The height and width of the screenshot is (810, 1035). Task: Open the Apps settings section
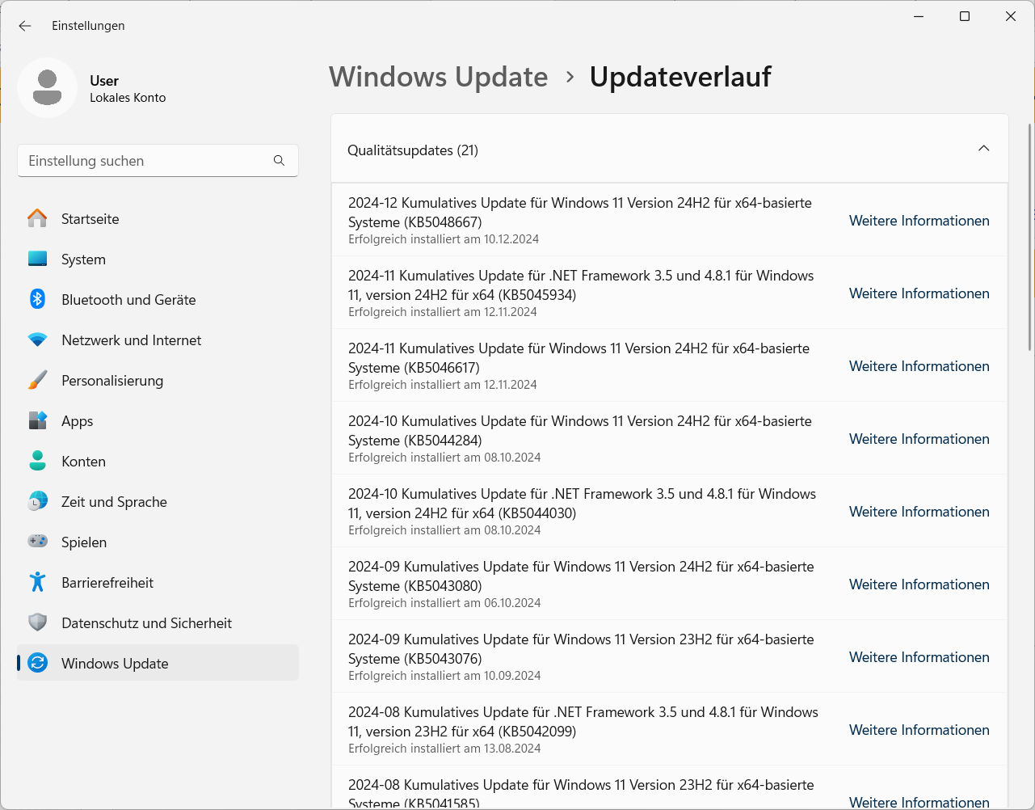click(158, 421)
